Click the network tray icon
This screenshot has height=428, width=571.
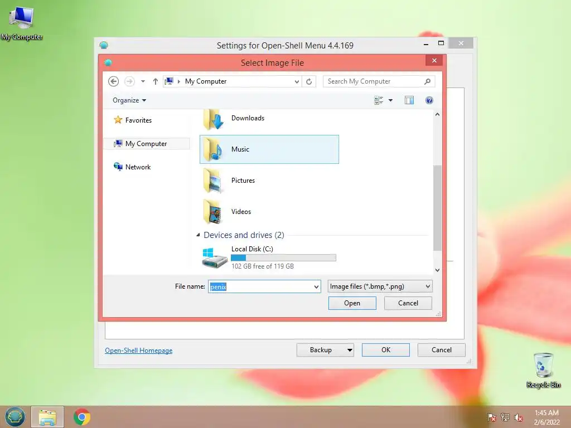pyautogui.click(x=505, y=417)
